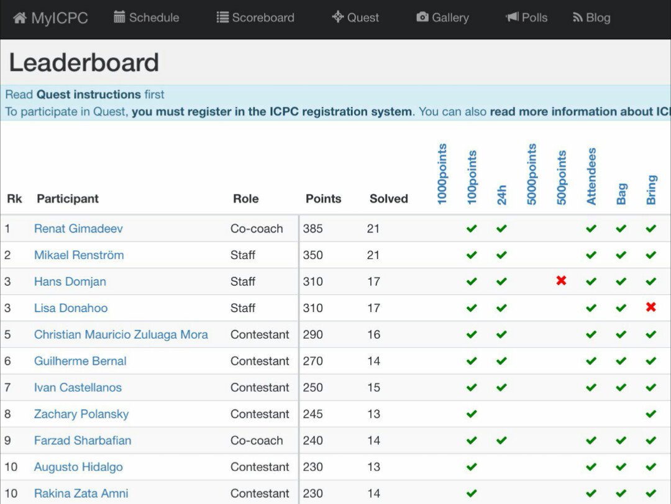Open the Polls page
Viewport: 671px width, 504px height.
[526, 17]
